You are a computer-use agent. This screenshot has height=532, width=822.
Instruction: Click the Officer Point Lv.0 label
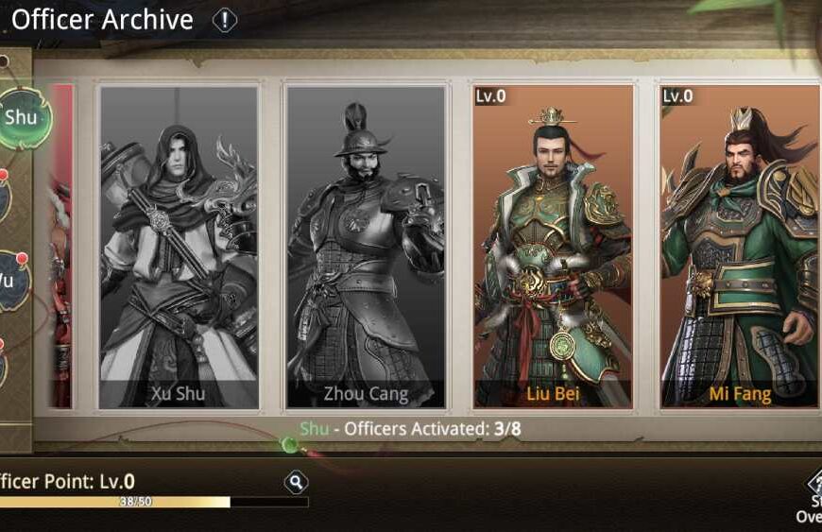[x=67, y=481]
